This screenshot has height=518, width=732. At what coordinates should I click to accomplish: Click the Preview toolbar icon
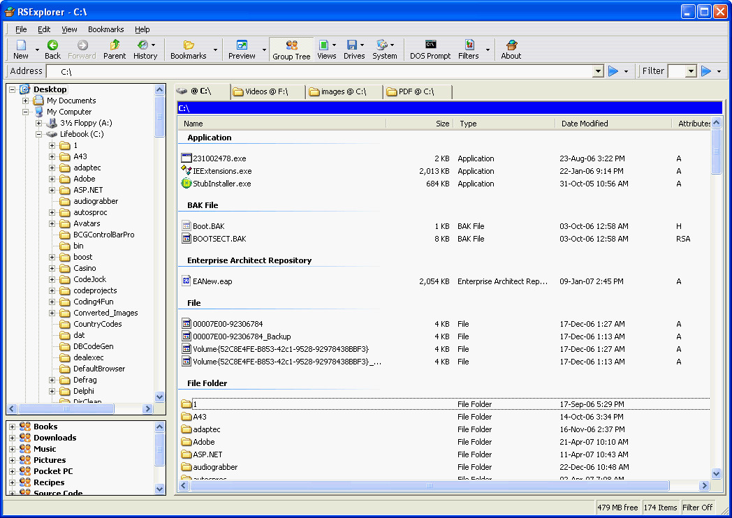coord(242,45)
